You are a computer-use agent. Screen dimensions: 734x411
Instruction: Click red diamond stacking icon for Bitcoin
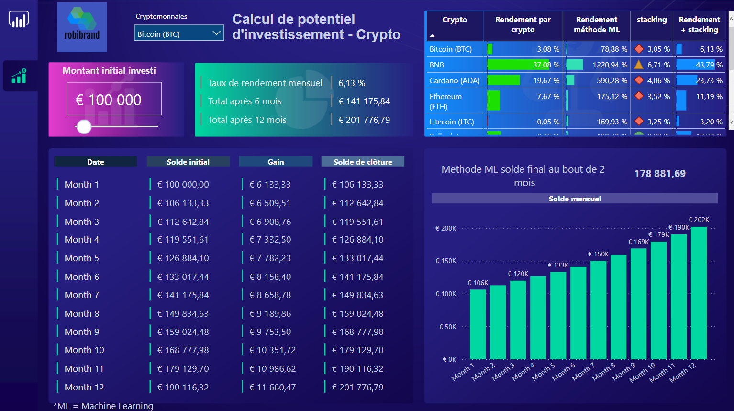click(639, 49)
